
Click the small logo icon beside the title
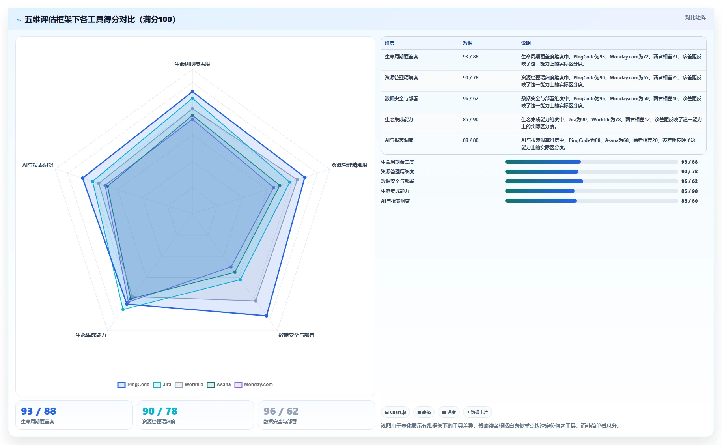[19, 20]
